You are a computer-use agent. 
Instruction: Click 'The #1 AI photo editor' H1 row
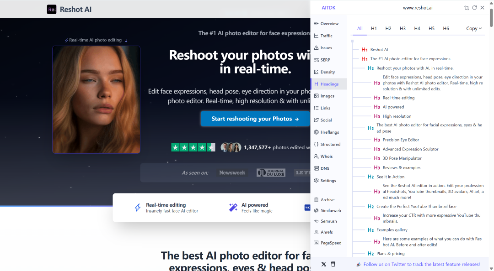pyautogui.click(x=406, y=59)
